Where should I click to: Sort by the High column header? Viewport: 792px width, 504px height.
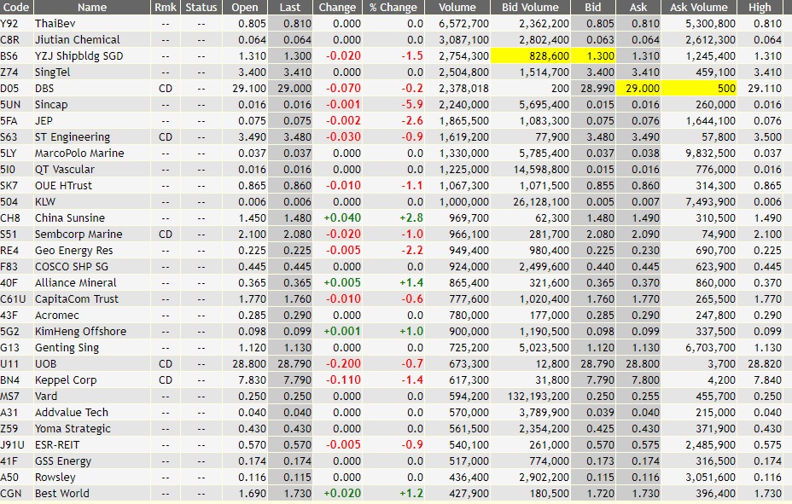[760, 7]
